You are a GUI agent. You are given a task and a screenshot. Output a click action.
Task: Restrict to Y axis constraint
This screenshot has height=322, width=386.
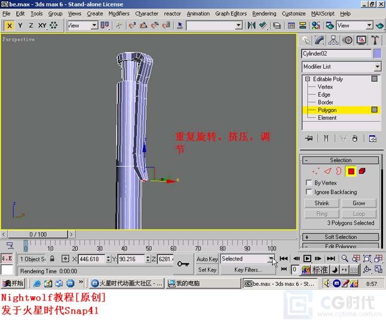20,26
